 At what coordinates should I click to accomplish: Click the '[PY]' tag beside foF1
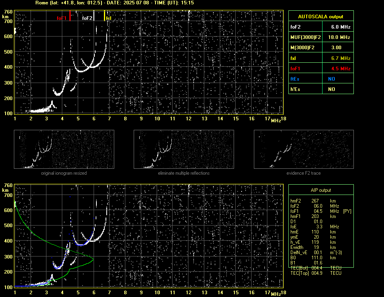coord(347,211)
